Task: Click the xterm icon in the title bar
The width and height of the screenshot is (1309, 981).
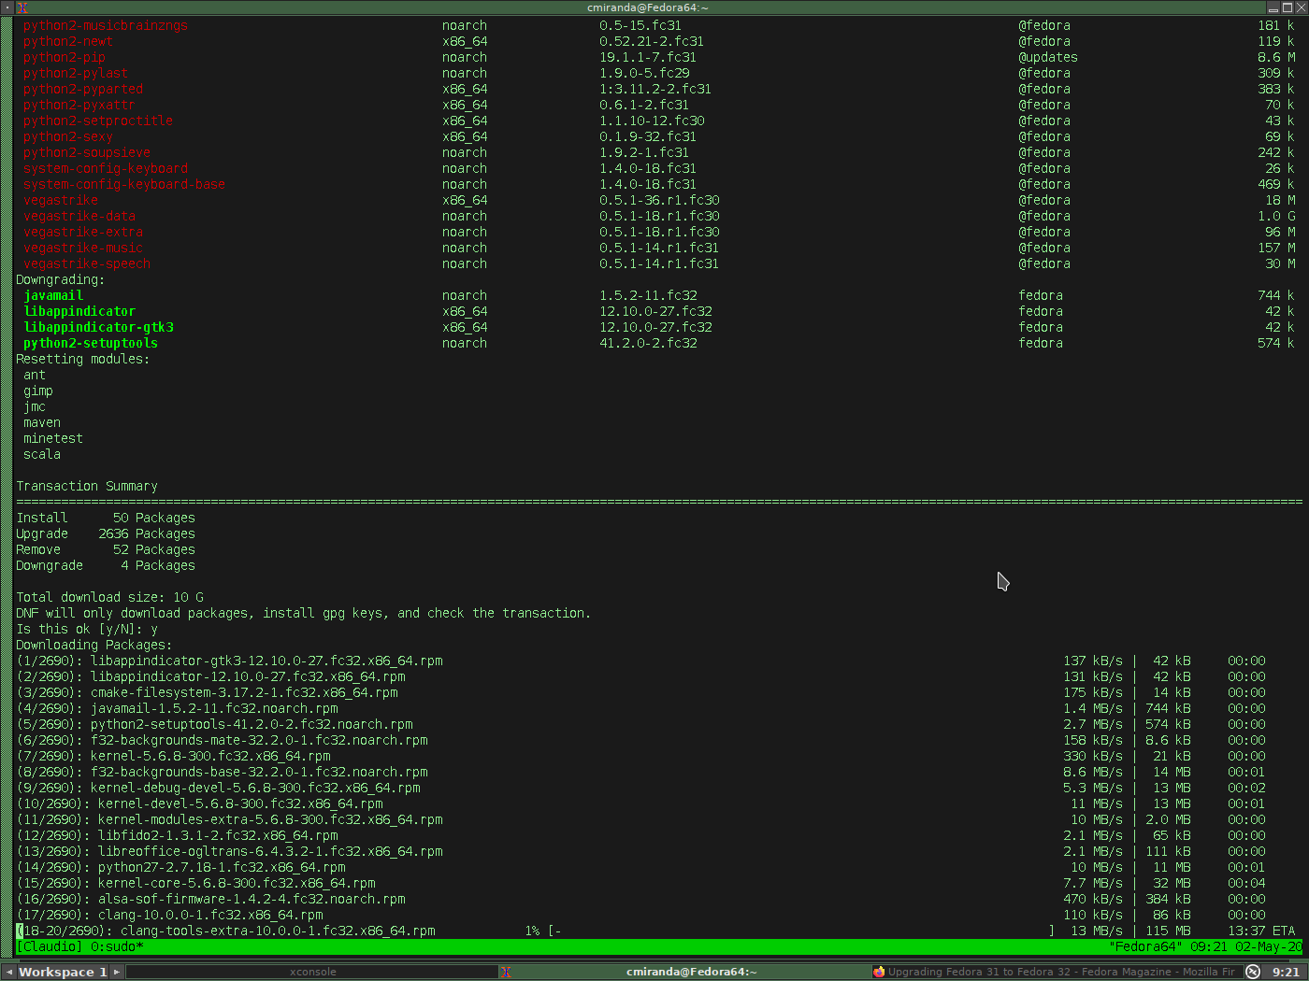Action: pos(22,7)
